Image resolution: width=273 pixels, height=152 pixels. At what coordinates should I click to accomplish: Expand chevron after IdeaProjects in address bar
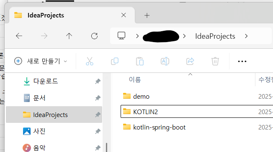[x=246, y=36]
